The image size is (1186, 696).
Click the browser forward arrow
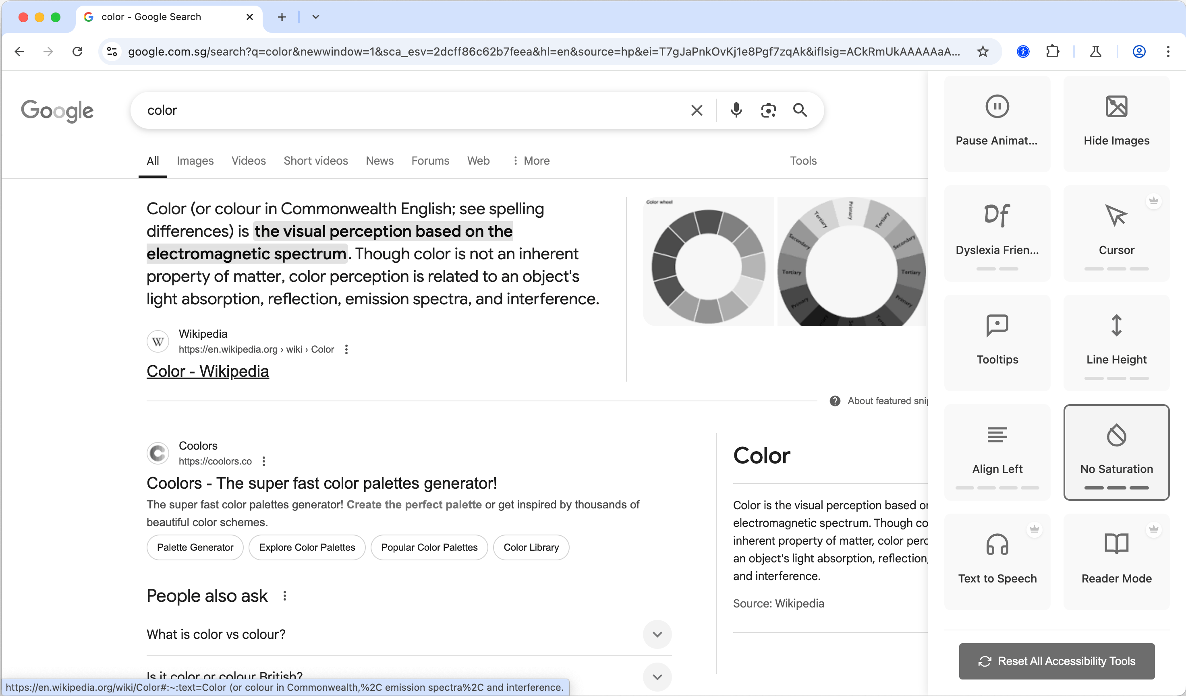click(48, 51)
